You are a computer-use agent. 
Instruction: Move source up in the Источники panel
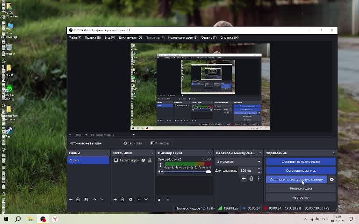coord(139,200)
